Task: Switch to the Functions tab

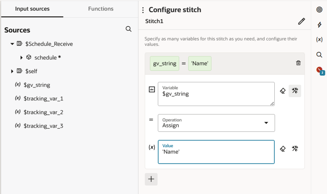Action: tap(101, 9)
